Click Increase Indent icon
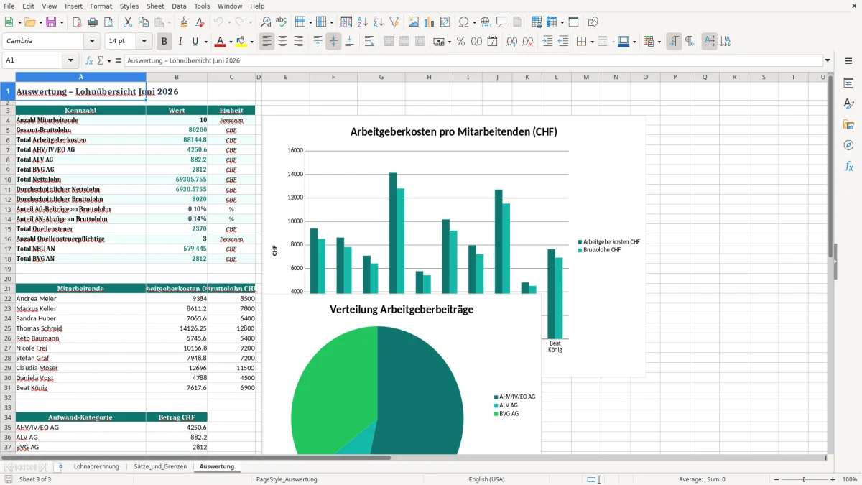 pyautogui.click(x=547, y=42)
